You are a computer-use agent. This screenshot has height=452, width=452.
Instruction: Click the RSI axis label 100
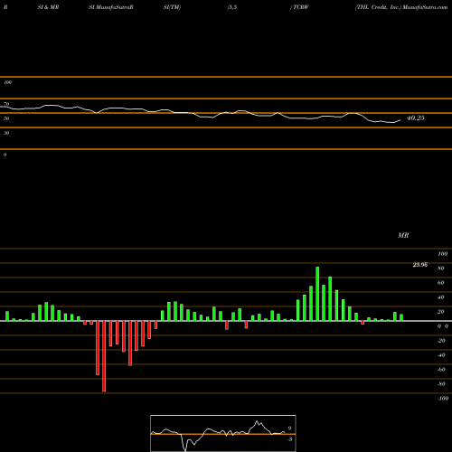point(7,82)
